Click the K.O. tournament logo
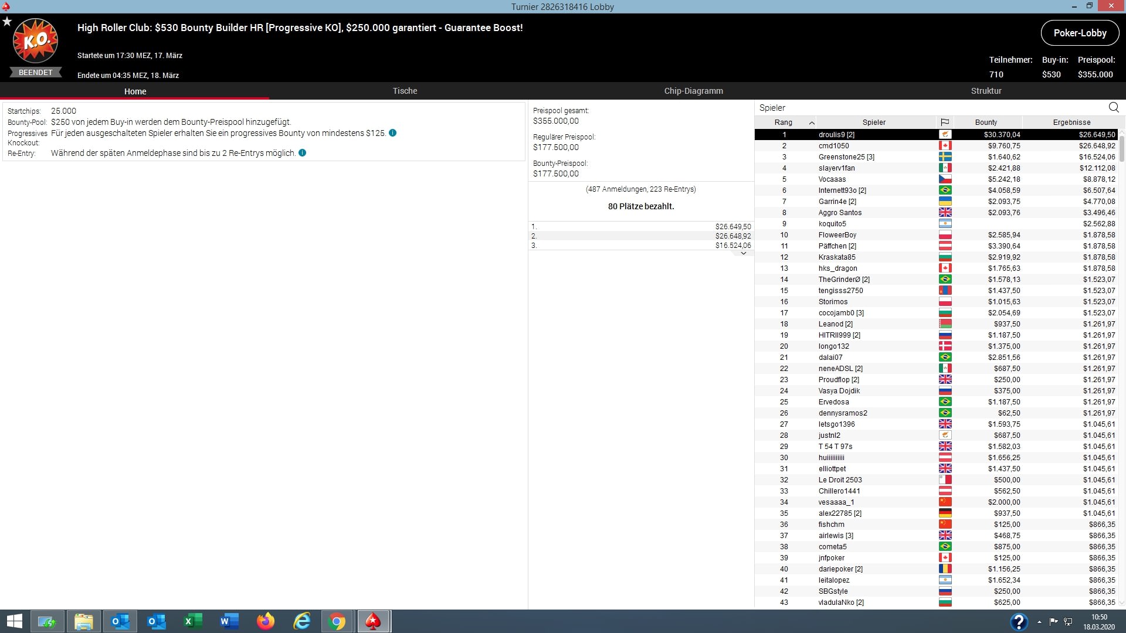 36,41
